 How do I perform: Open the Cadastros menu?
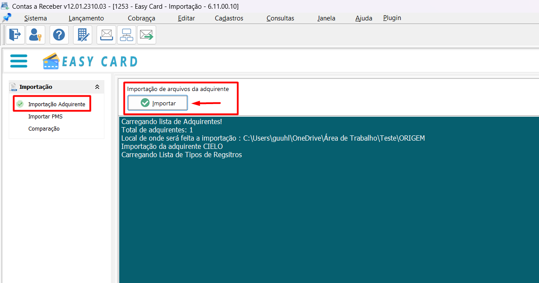(229, 18)
